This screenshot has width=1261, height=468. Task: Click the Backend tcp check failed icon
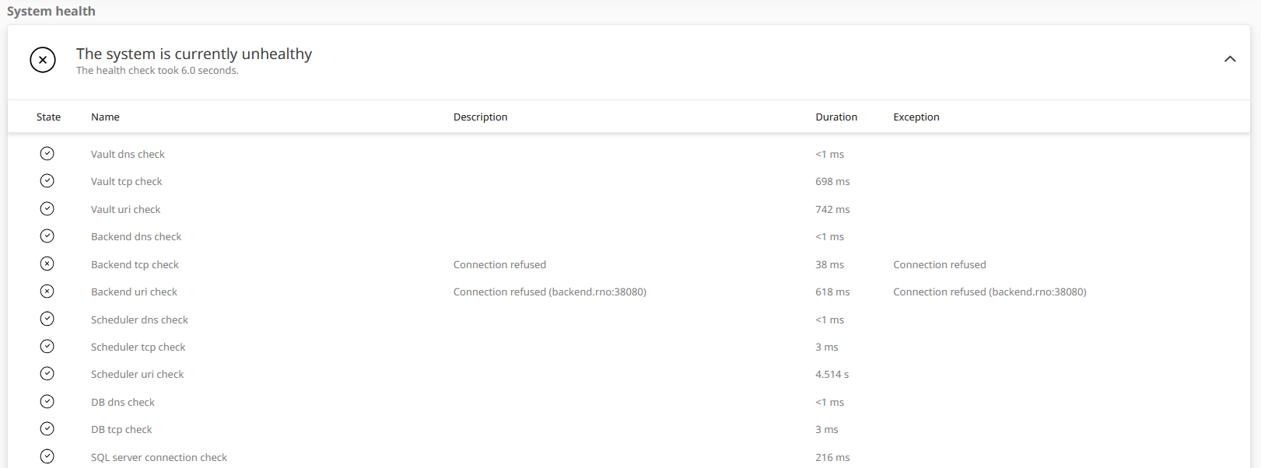(47, 264)
